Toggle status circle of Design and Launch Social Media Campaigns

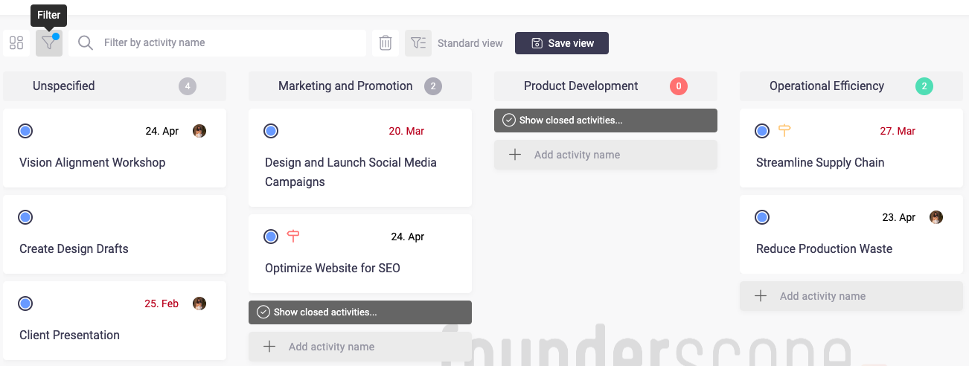(271, 131)
